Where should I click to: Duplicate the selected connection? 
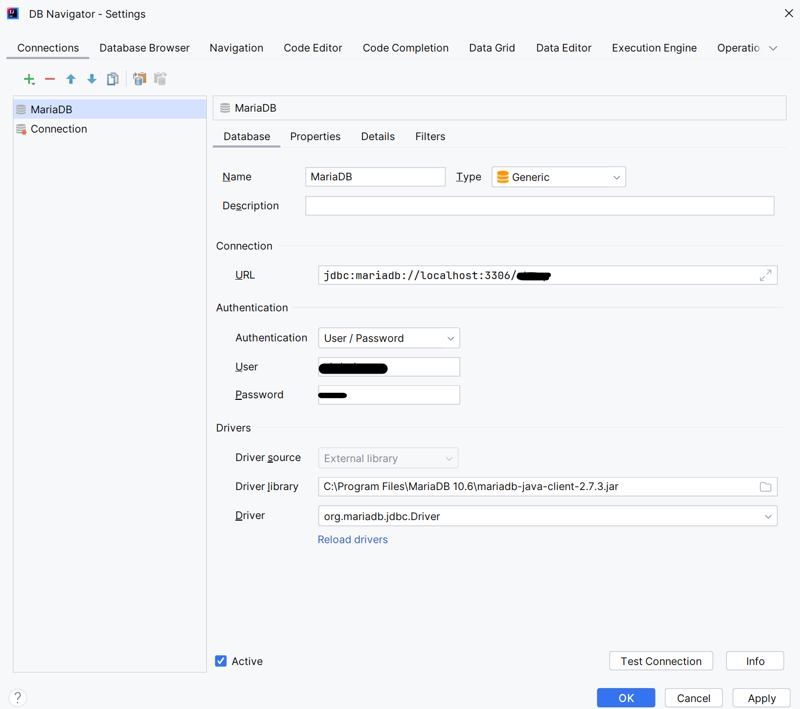pyautogui.click(x=112, y=79)
